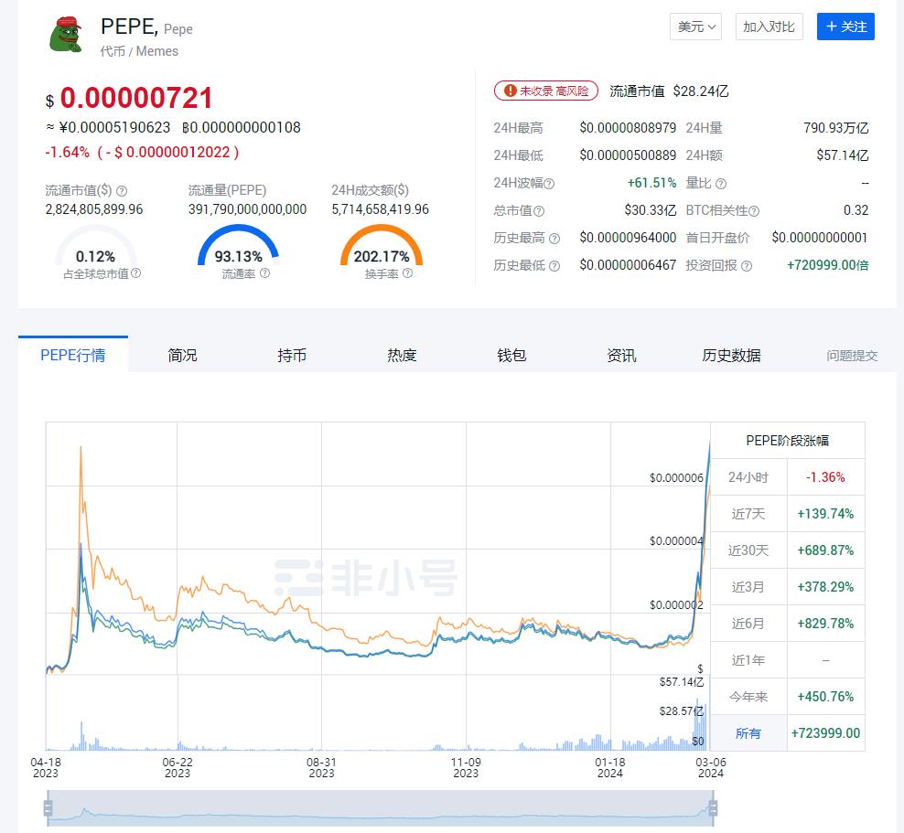Open help icon beside 量比
Screen dimensions: 904x833
click(721, 184)
